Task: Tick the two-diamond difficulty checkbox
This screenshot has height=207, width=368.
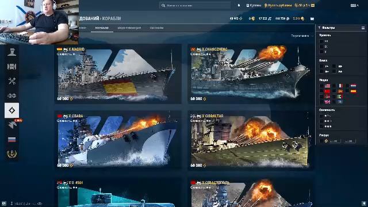Action: click(321, 121)
